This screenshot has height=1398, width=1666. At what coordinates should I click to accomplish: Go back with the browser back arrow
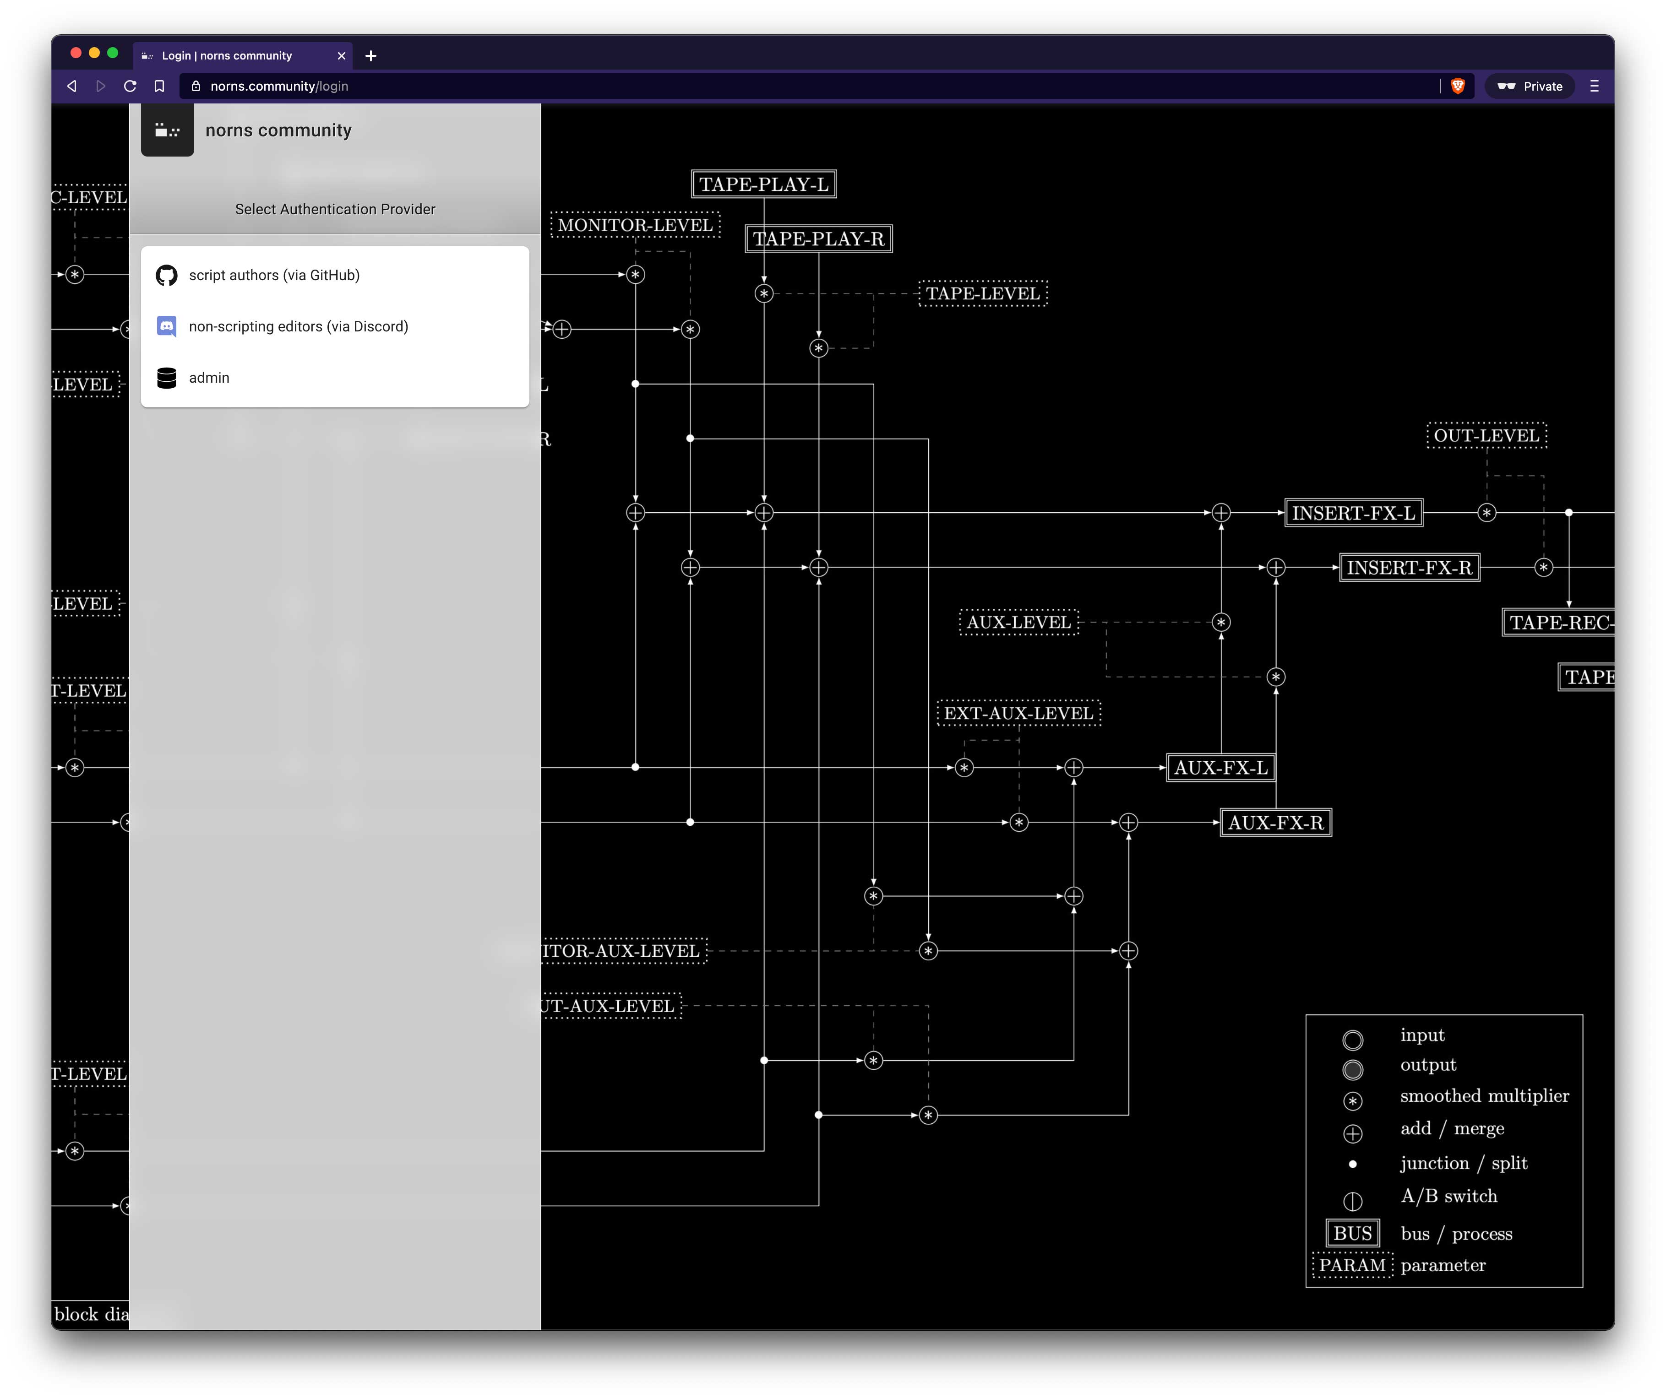(x=72, y=87)
